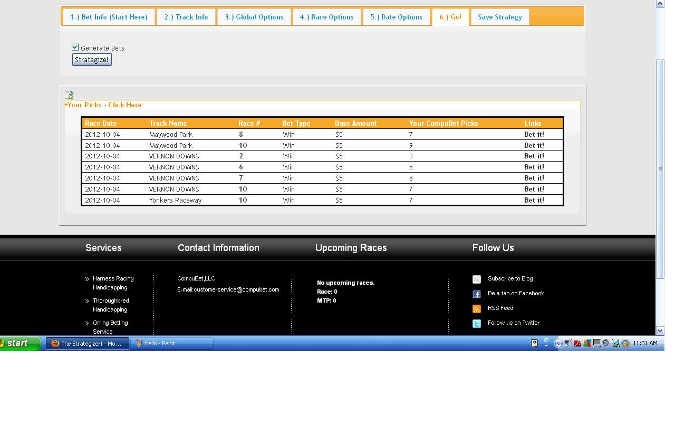Switch to the 5.) Date Options tab

[x=396, y=17]
